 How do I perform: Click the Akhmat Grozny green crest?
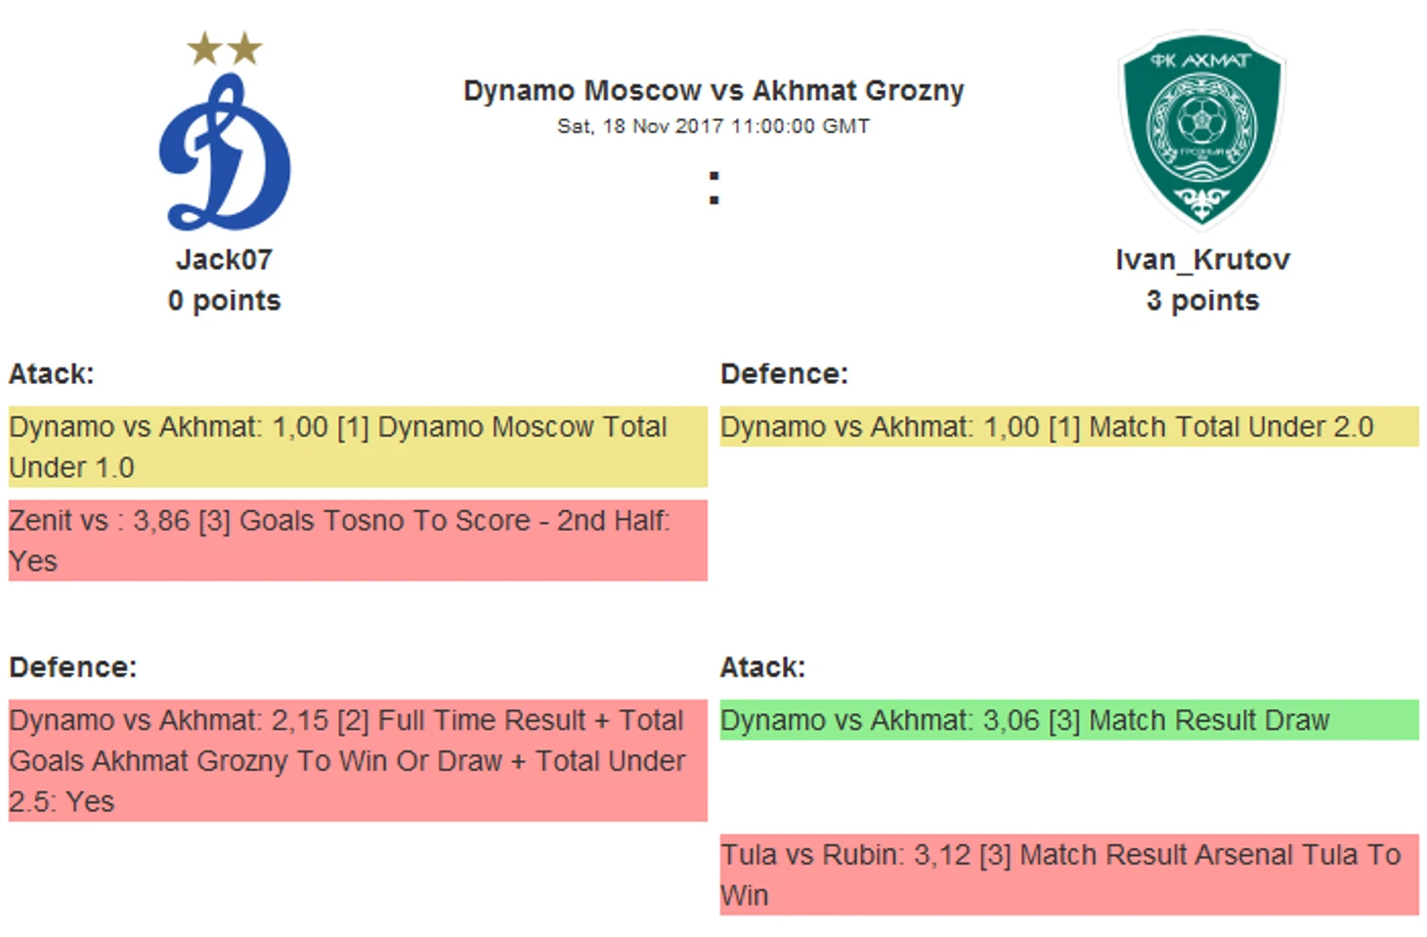[x=1201, y=128]
